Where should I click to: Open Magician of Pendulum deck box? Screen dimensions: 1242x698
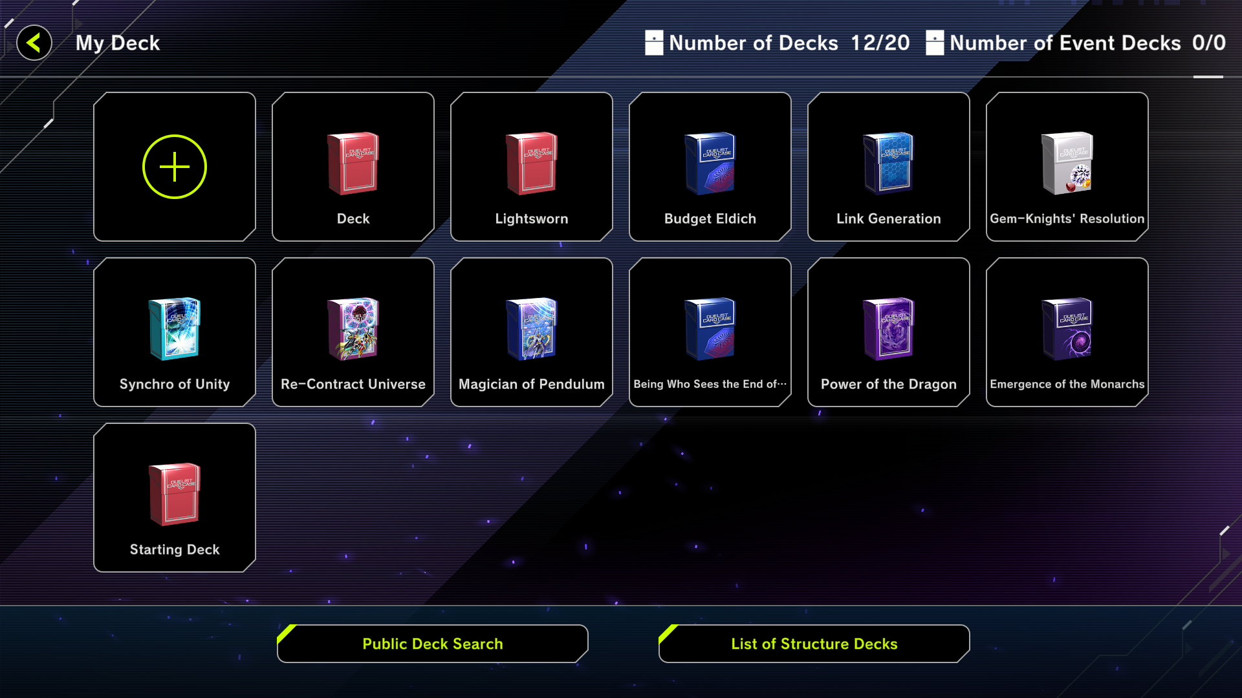point(532,332)
